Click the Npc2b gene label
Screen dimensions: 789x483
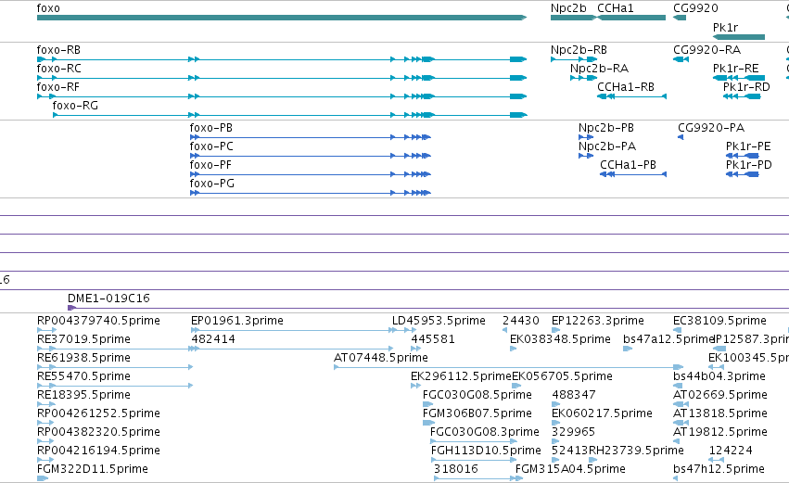[568, 8]
